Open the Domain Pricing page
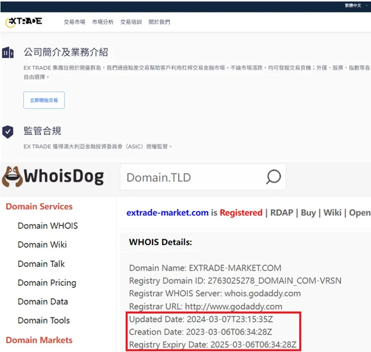371x352 pixels. (x=47, y=283)
